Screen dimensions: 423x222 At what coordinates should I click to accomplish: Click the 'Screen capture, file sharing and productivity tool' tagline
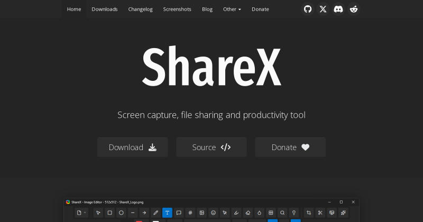click(212, 115)
